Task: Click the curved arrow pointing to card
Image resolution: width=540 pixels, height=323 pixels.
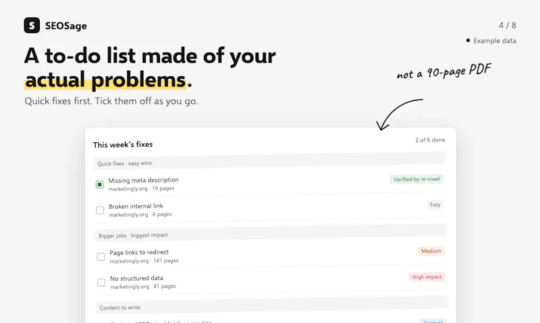Action: pos(400,115)
